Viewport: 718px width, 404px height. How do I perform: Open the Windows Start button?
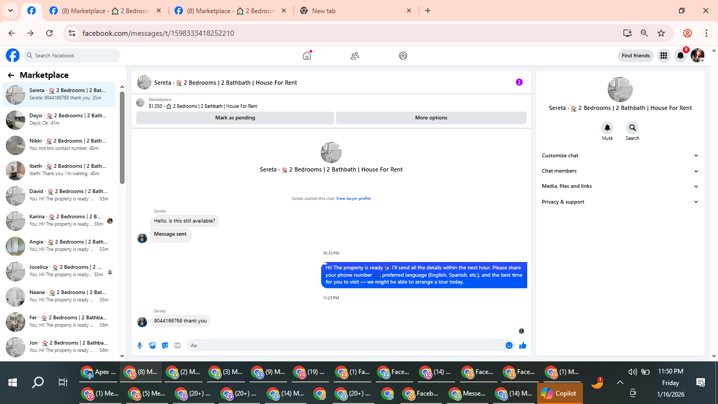(13, 382)
